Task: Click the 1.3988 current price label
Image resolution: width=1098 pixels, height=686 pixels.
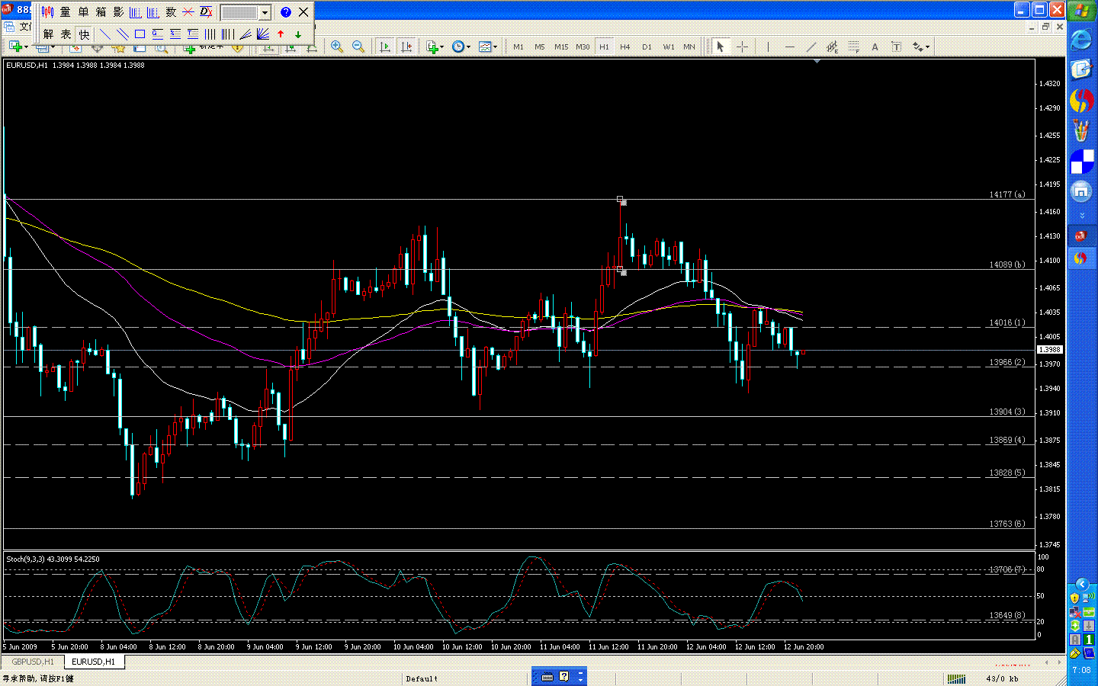Action: [1050, 350]
